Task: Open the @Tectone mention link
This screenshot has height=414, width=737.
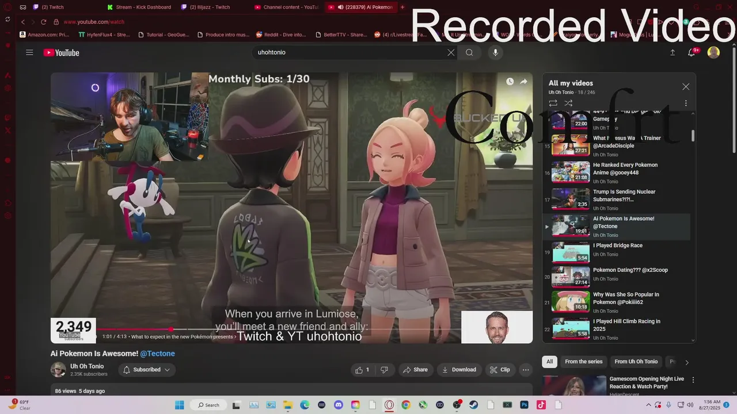Action: click(157, 354)
